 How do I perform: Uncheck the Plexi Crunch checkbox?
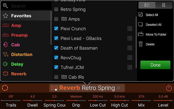click(56, 29)
